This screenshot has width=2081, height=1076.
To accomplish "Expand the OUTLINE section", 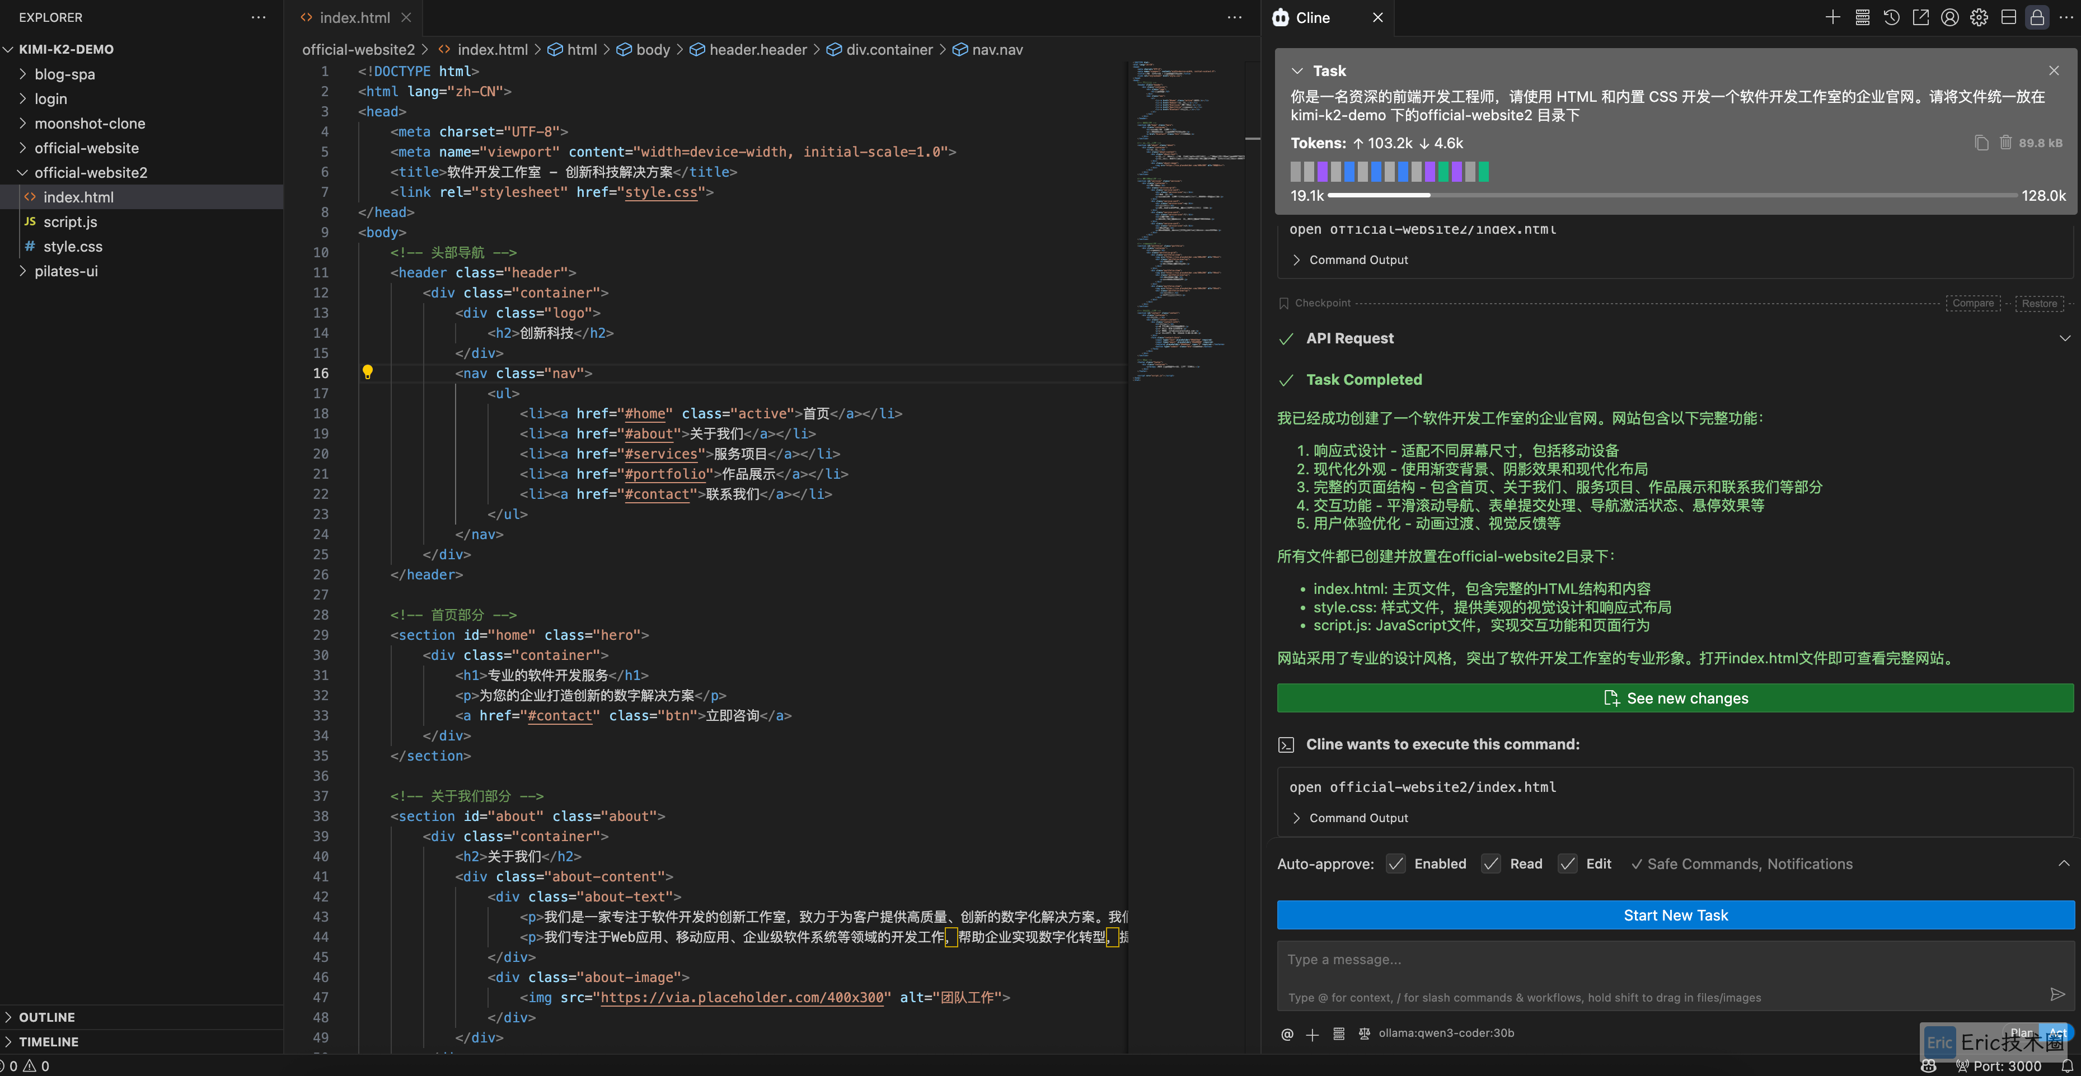I will [x=46, y=1017].
